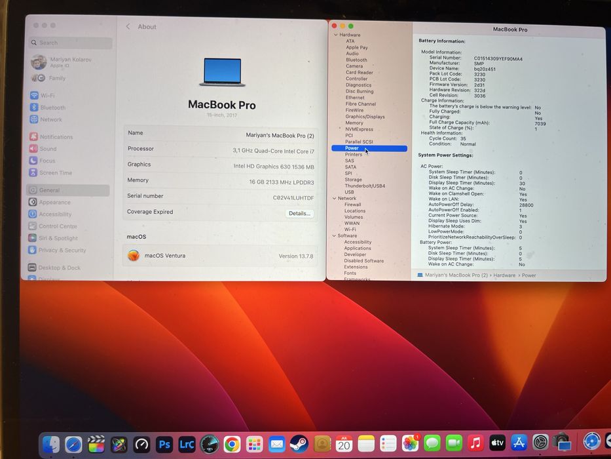
Task: Open Notes from the Dock
Action: coord(366,444)
